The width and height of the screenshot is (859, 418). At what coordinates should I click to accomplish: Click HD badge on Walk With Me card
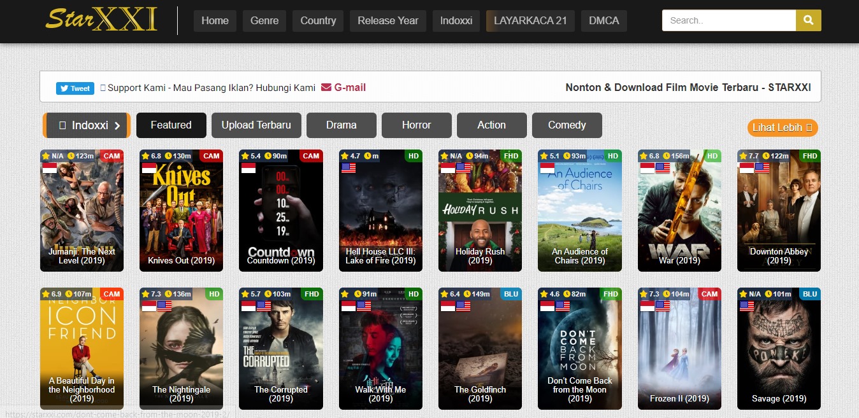pos(413,294)
